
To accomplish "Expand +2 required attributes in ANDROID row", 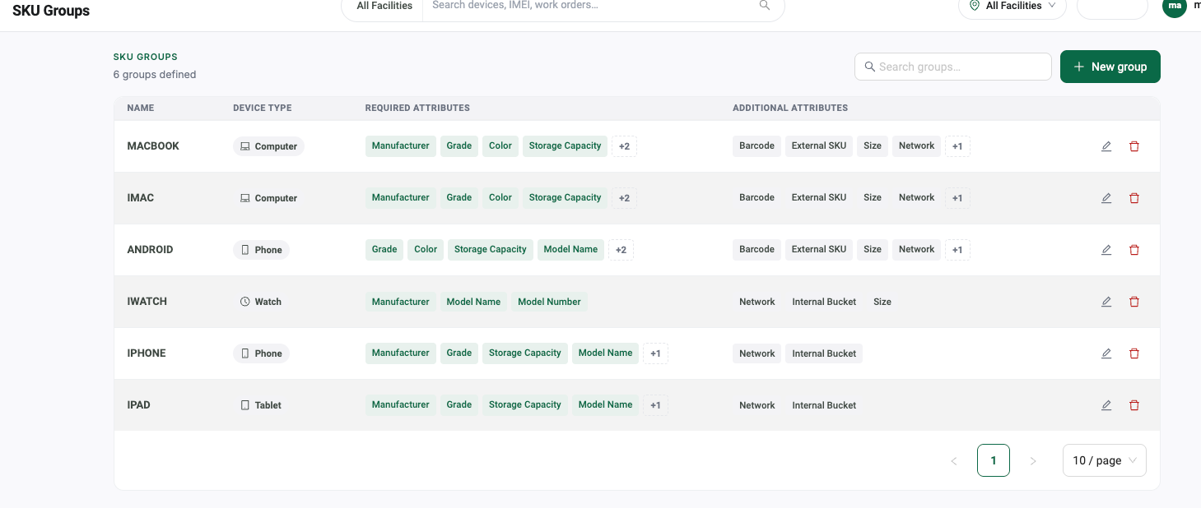I will 621,250.
